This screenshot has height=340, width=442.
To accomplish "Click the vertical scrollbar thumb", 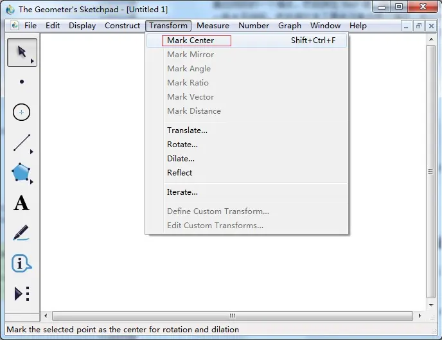I will [430, 172].
